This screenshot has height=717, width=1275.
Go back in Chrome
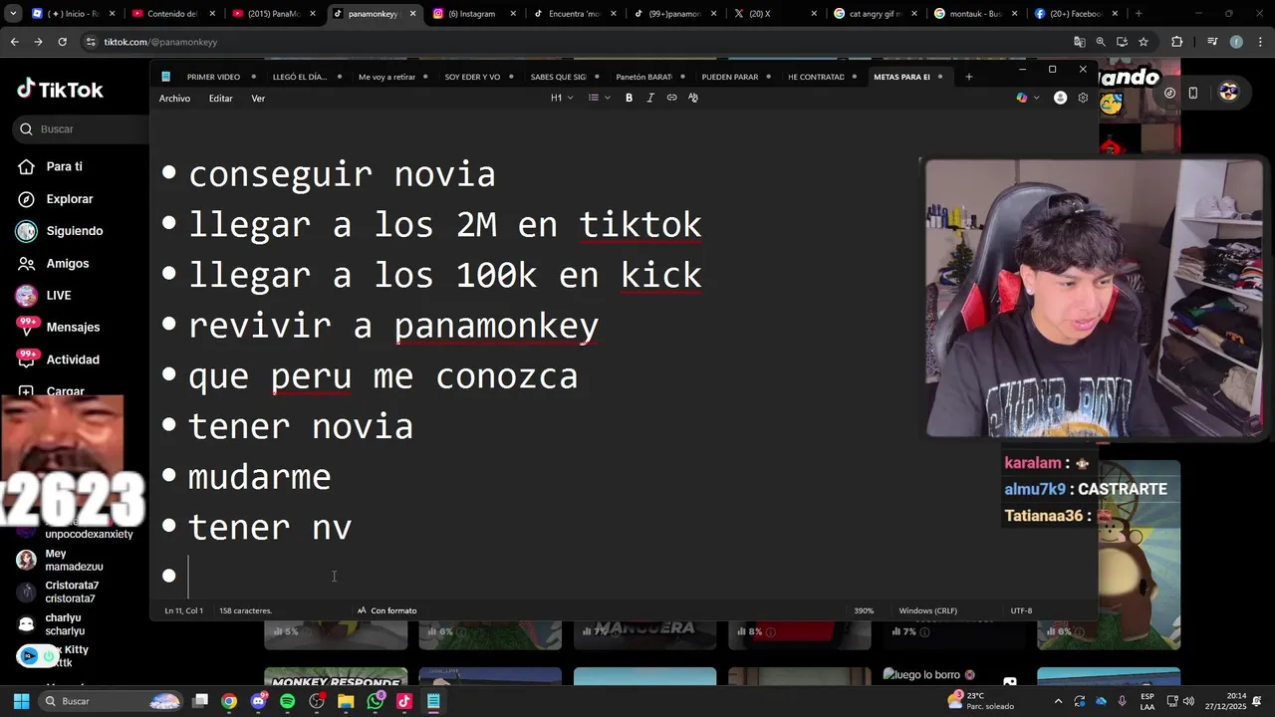pyautogui.click(x=14, y=42)
